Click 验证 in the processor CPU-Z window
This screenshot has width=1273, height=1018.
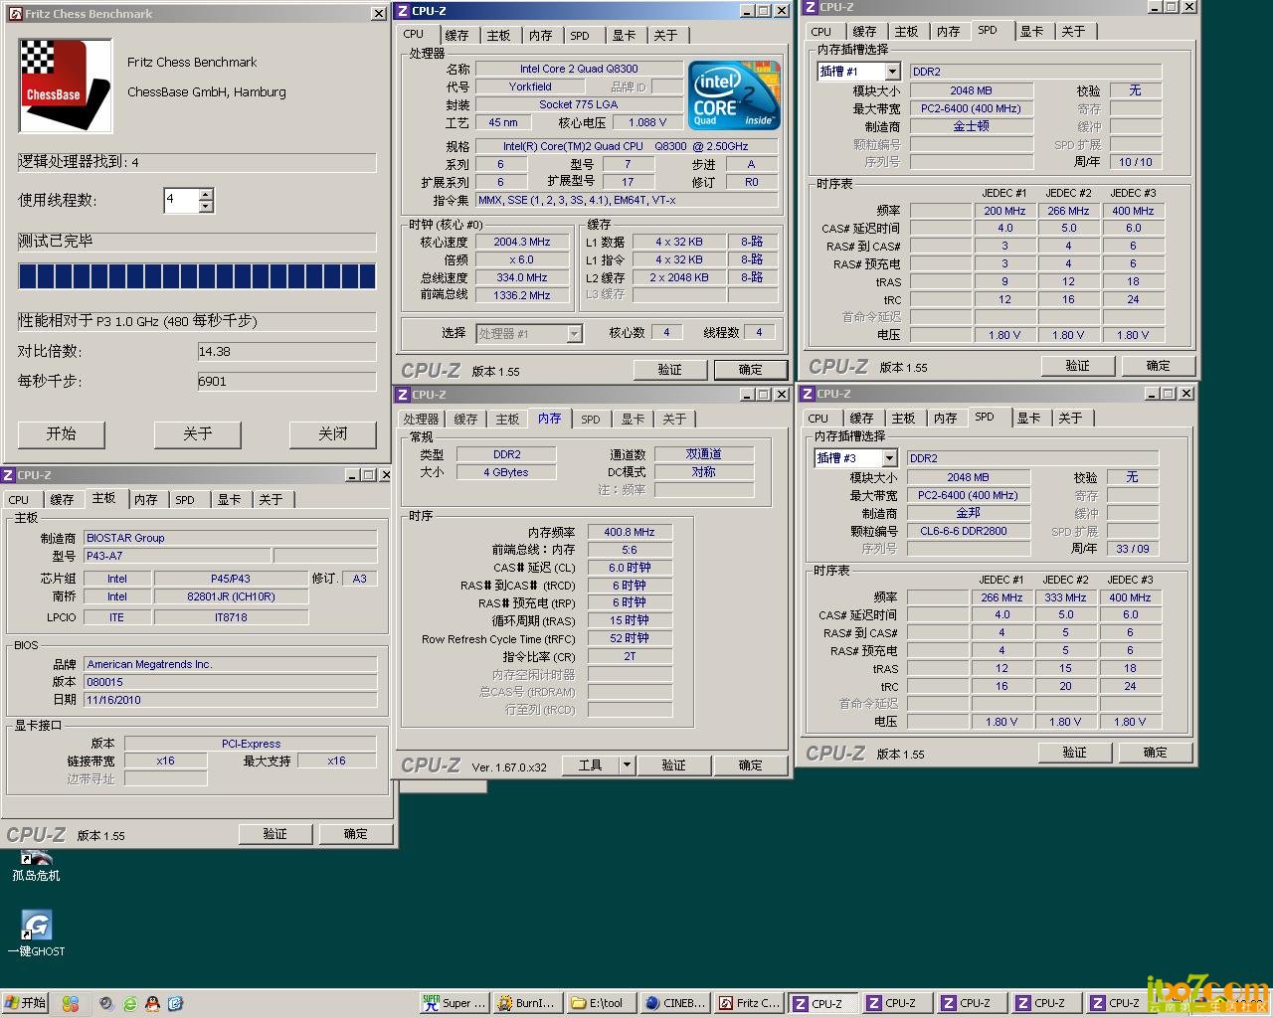(x=670, y=370)
